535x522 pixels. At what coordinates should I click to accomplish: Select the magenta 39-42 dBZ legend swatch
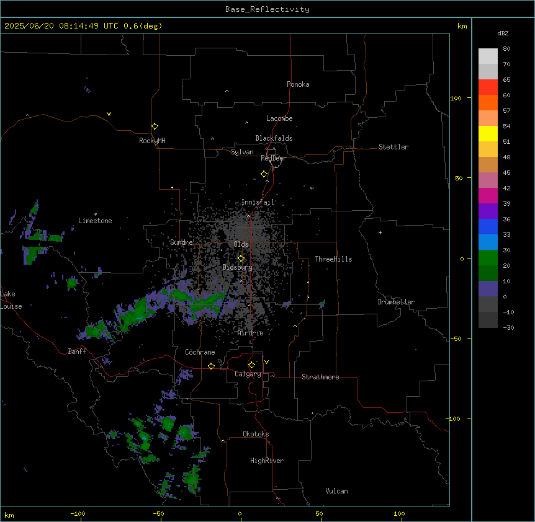488,195
